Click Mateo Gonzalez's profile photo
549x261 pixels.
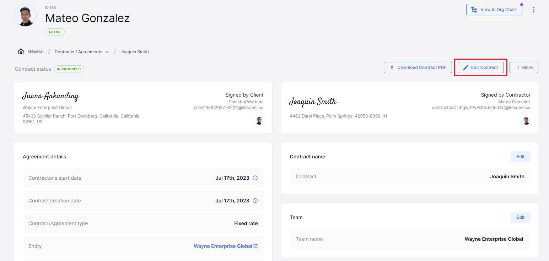[x=25, y=15]
